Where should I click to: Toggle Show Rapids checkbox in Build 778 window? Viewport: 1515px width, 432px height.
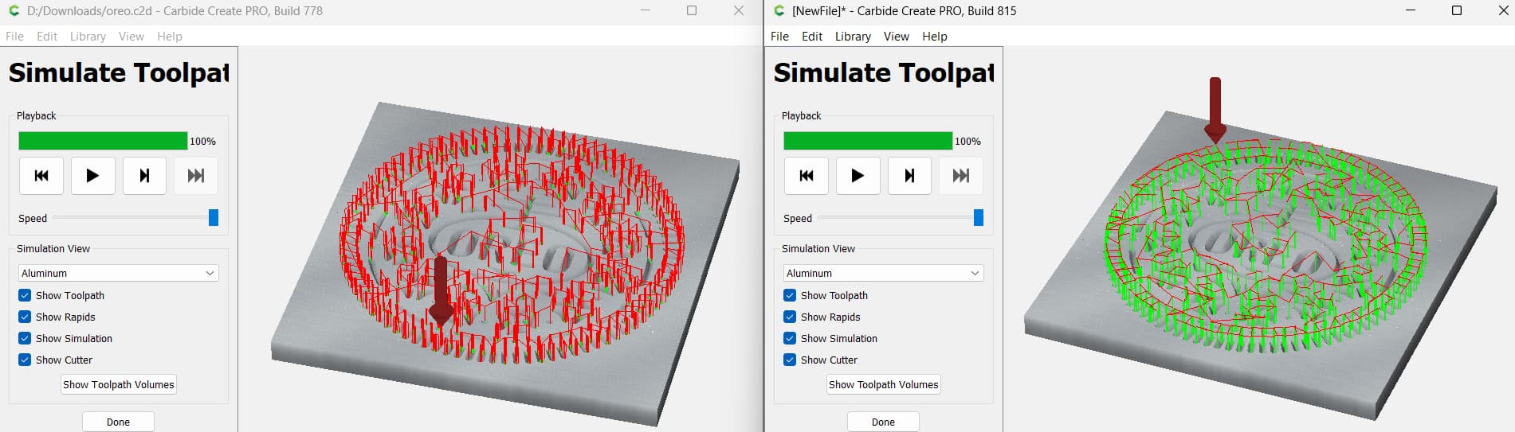(25, 317)
